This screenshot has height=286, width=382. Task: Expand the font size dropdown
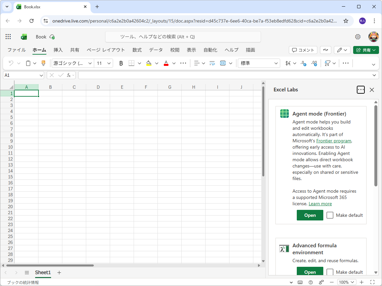[109, 63]
